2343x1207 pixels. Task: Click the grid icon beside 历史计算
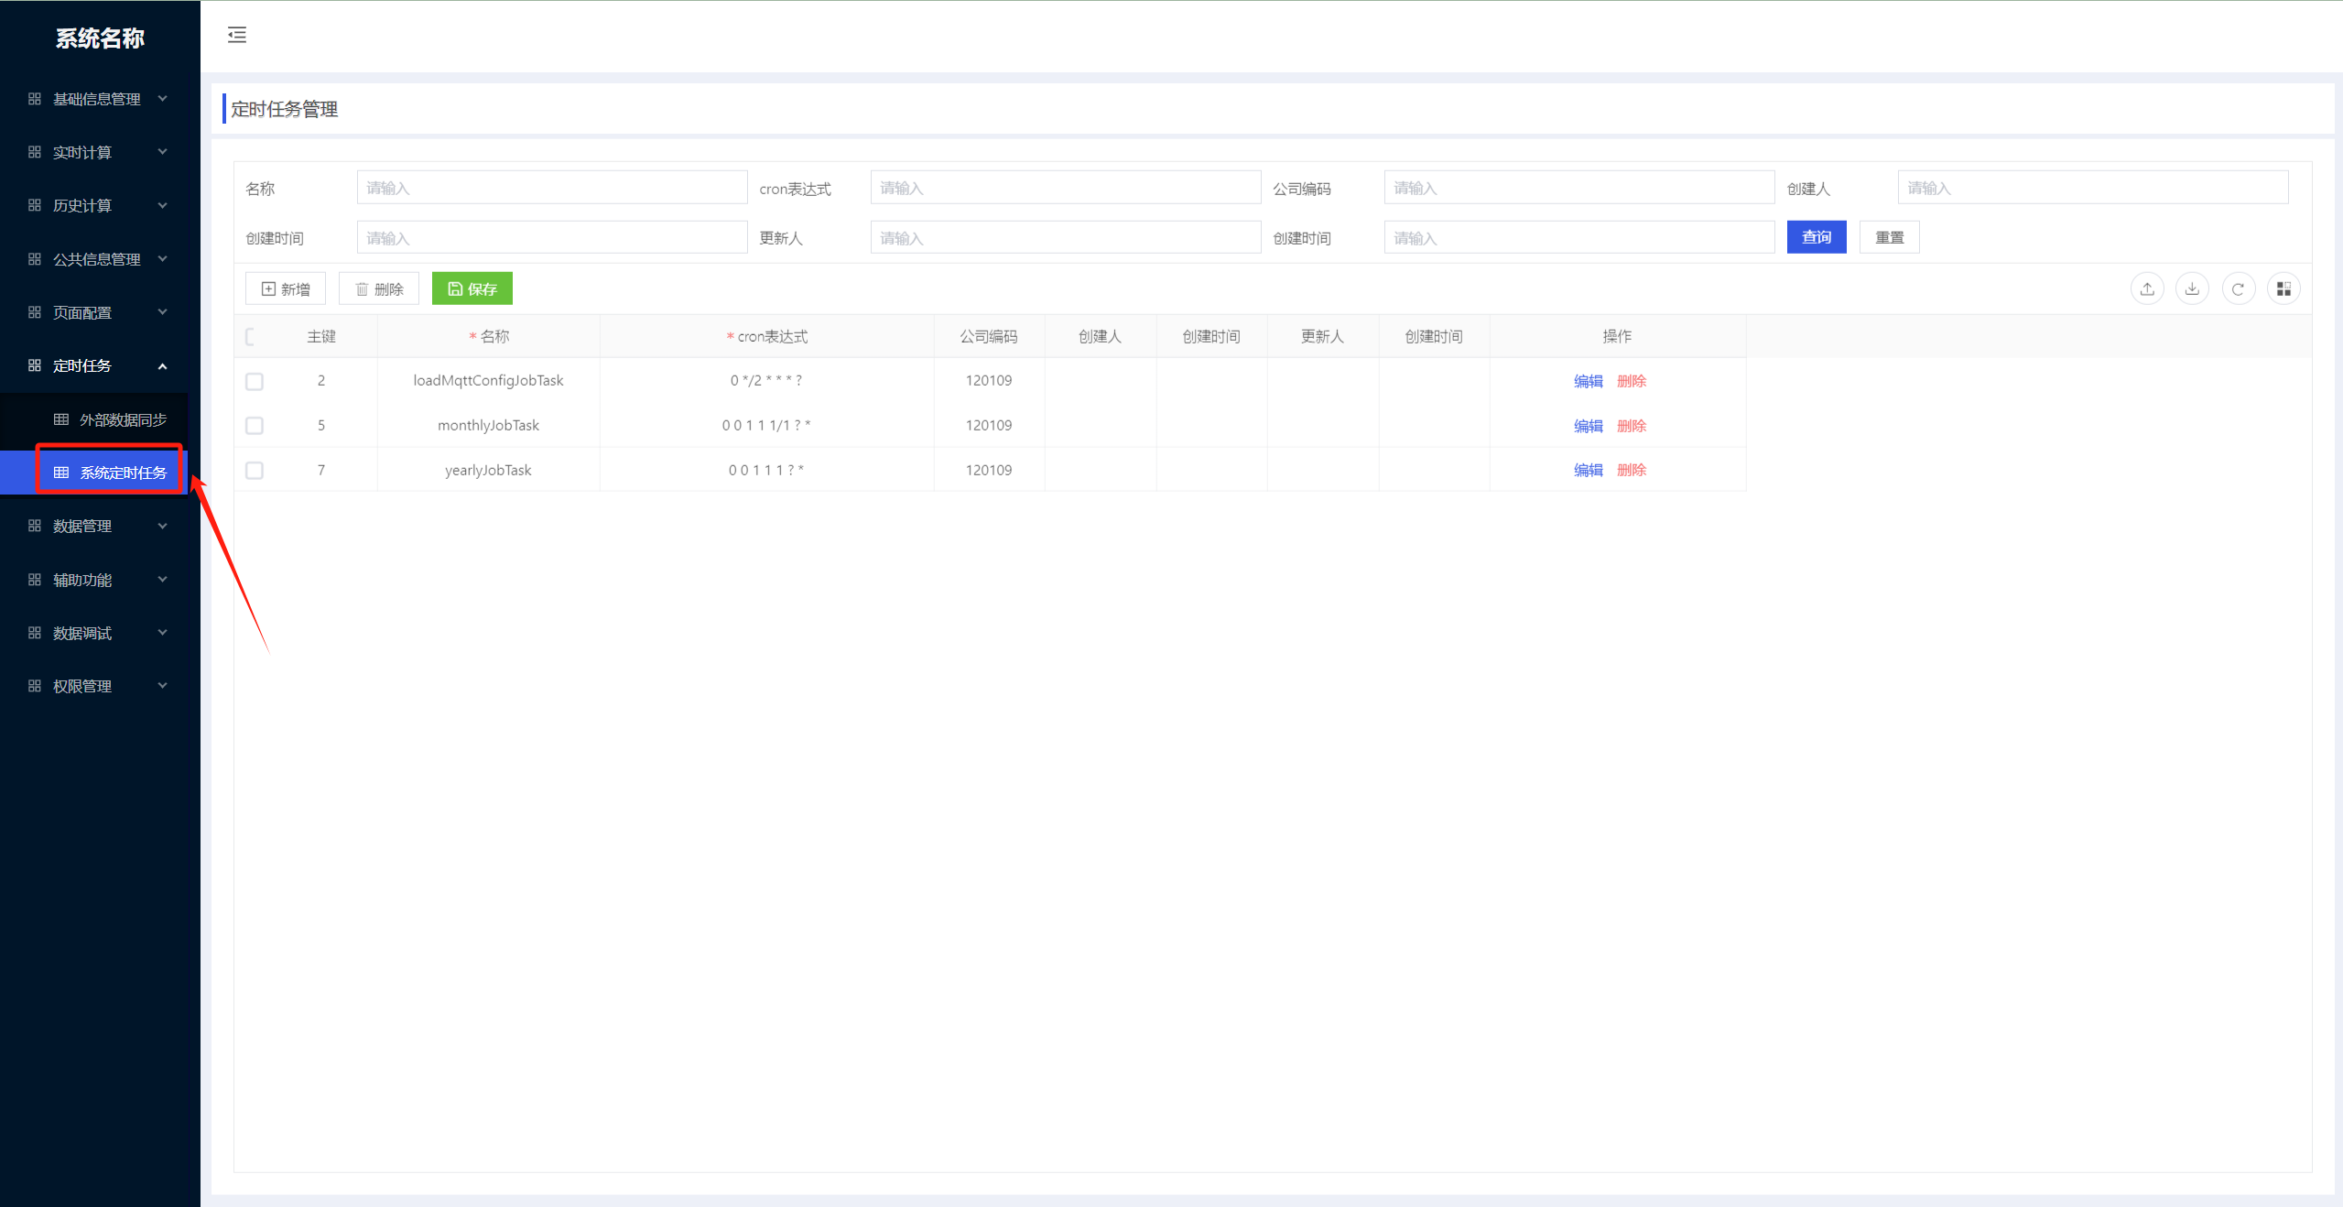coord(35,205)
